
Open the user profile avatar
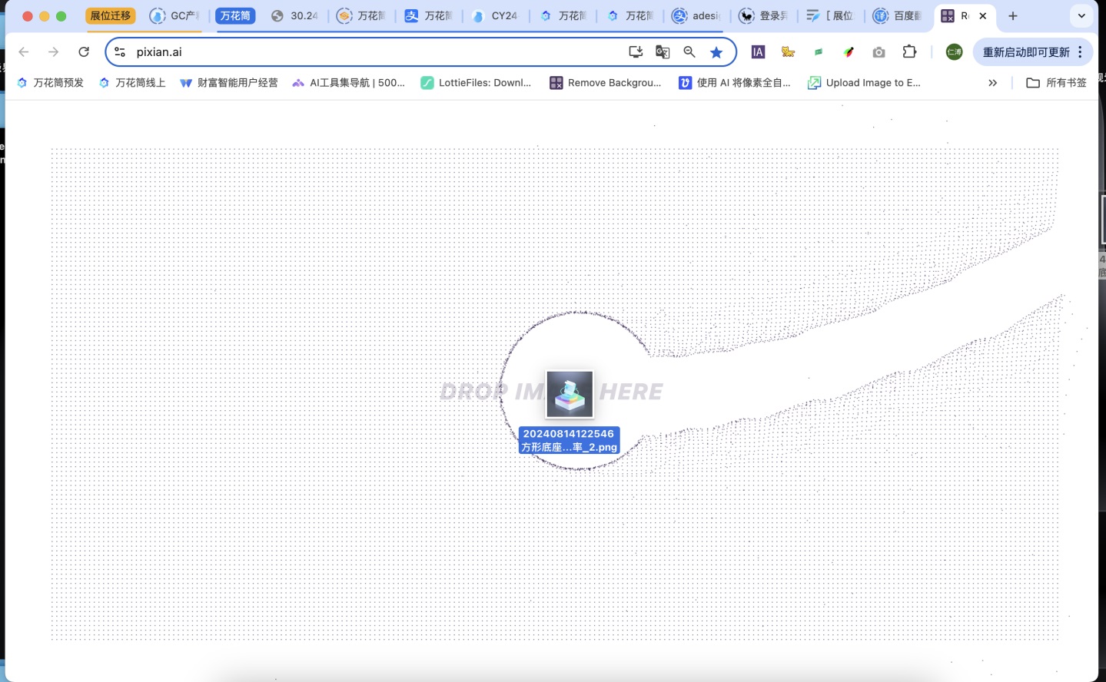[954, 52]
